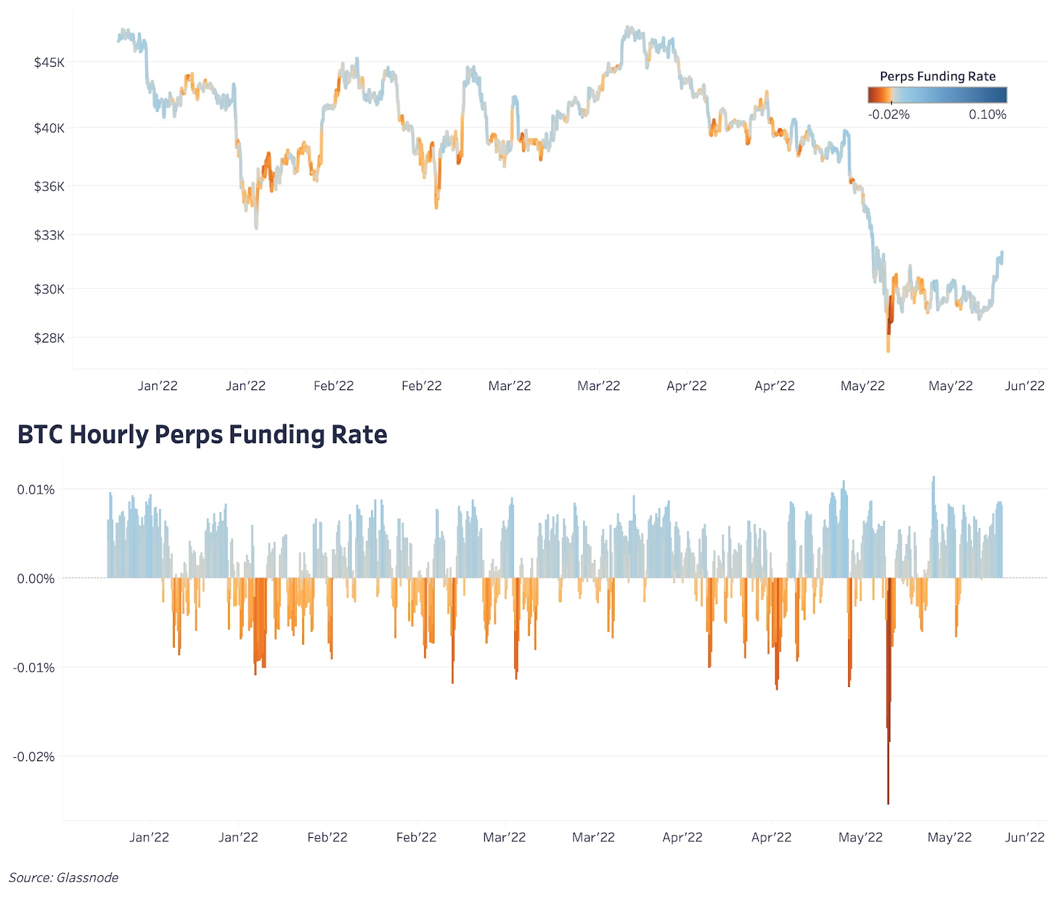Click the $40K price axis label
This screenshot has width=1060, height=899.
tap(50, 128)
